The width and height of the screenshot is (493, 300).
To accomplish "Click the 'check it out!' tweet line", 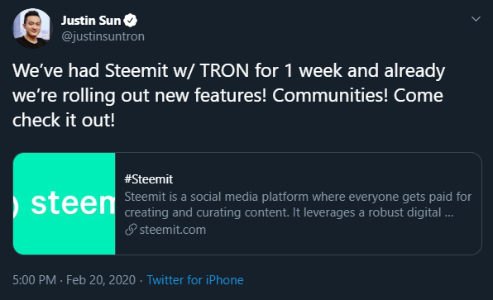I will pos(64,121).
